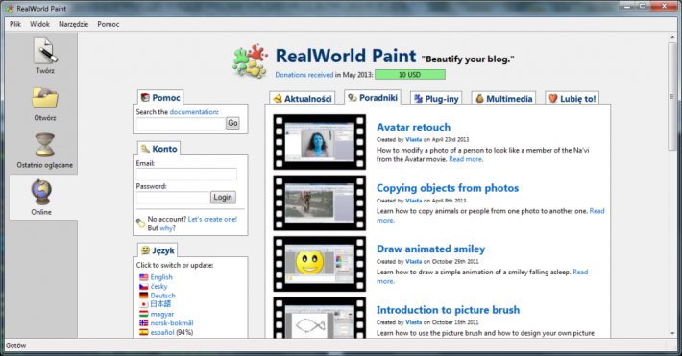Open the Plik menu
Screen dimensions: 682x356
point(15,24)
